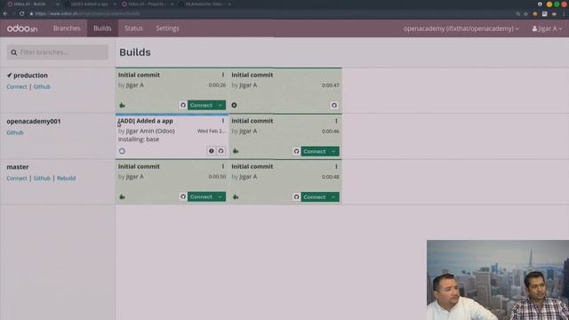This screenshot has width=569, height=320.
Task: Open the Branches menu item
Action: [67, 28]
